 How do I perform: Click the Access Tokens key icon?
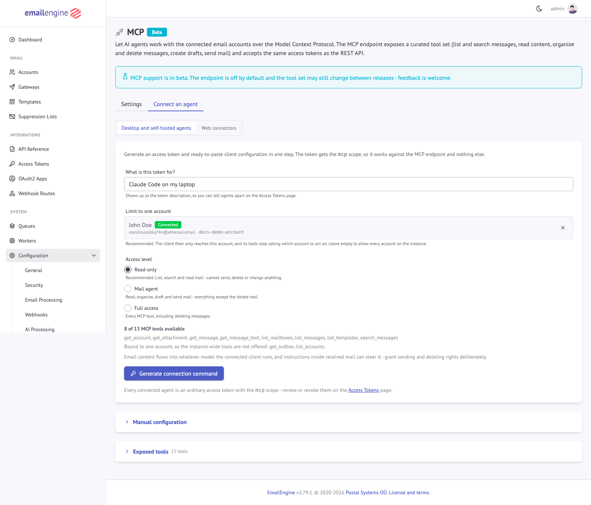pos(12,164)
